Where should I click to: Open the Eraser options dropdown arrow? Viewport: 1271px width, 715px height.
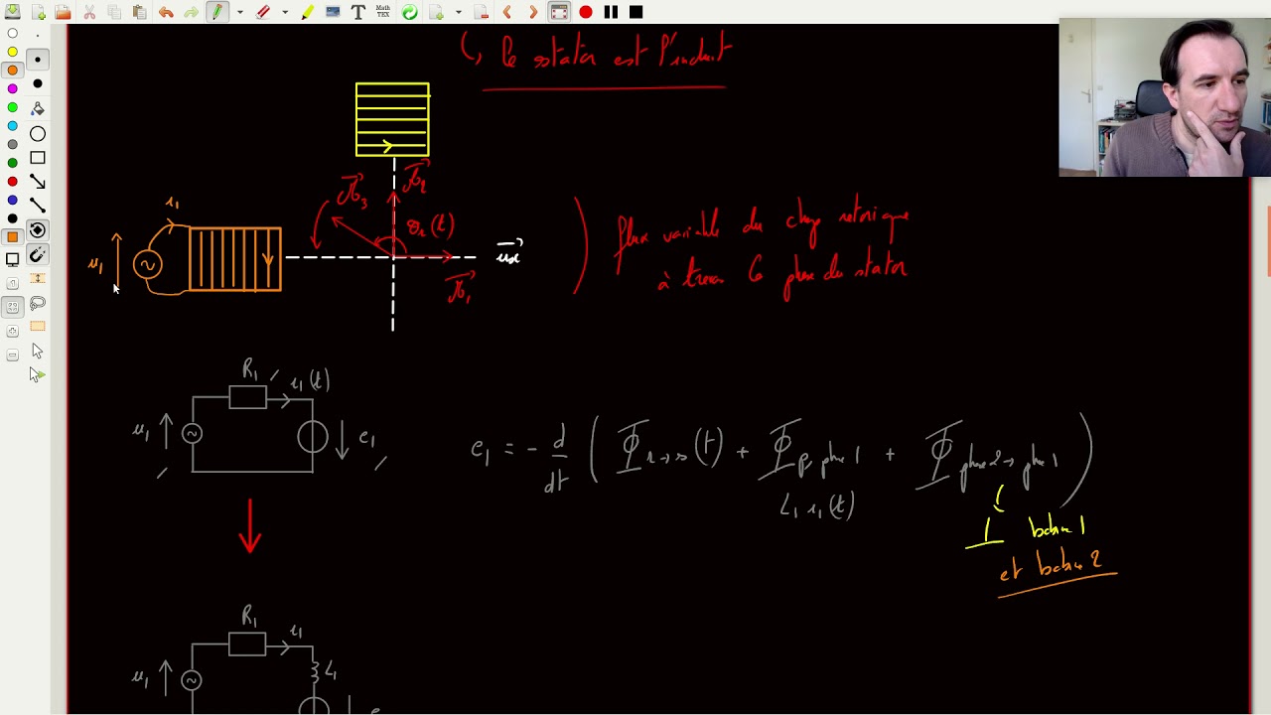point(285,13)
